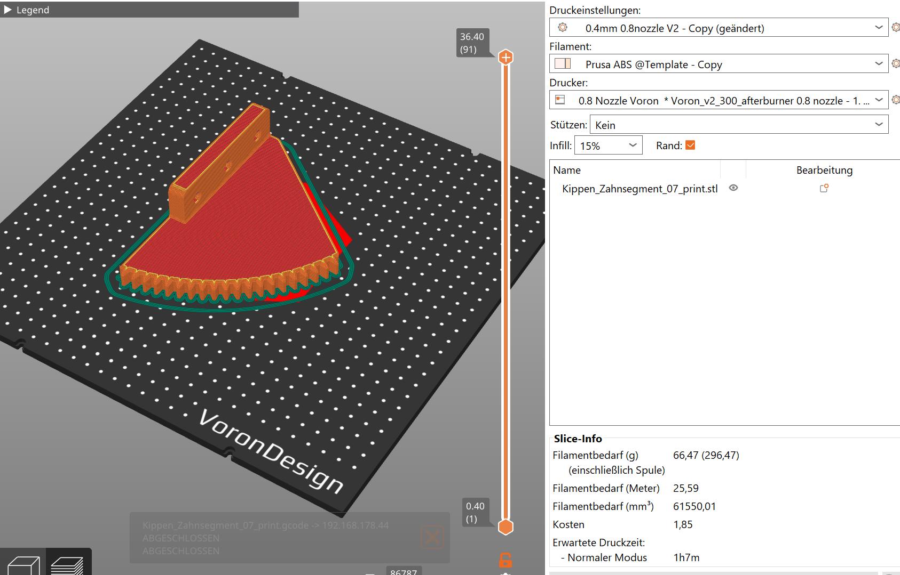Viewport: 900px width, 575px height.
Task: Toggle visibility eye of Kippen_Zahnsegment_07_print.stl
Action: coord(733,188)
